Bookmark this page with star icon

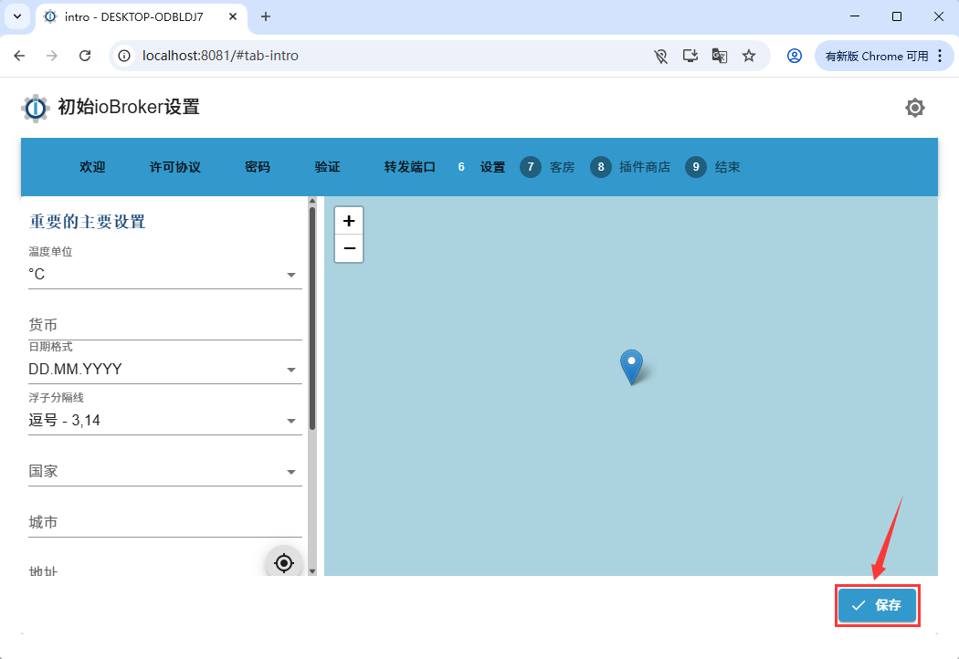(749, 56)
